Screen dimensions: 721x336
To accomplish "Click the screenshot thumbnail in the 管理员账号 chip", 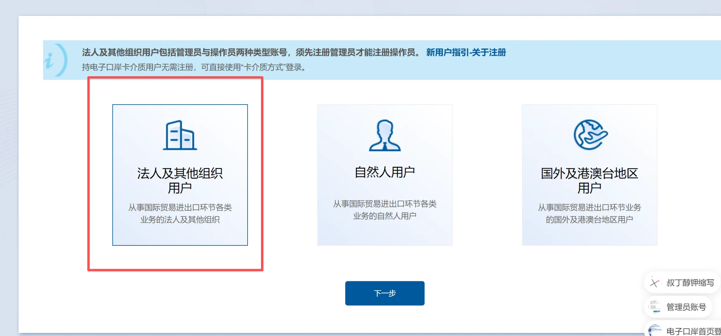I will pos(655,307).
